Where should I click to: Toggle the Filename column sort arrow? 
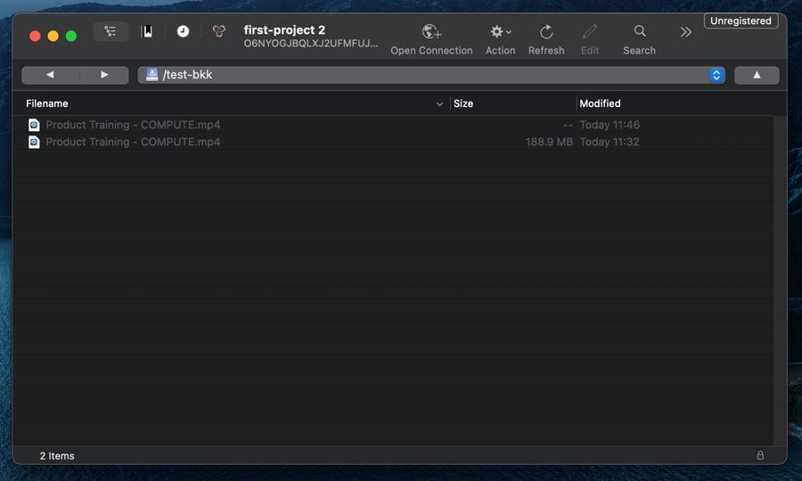click(x=439, y=104)
